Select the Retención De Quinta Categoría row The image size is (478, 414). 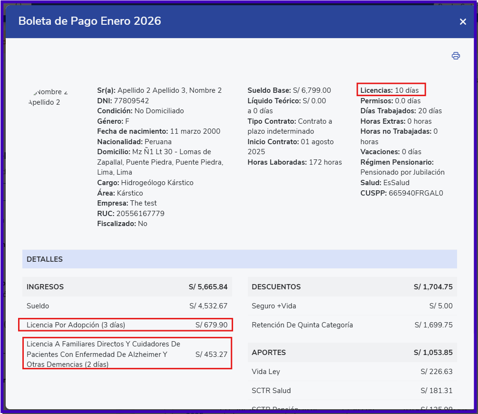click(x=352, y=325)
